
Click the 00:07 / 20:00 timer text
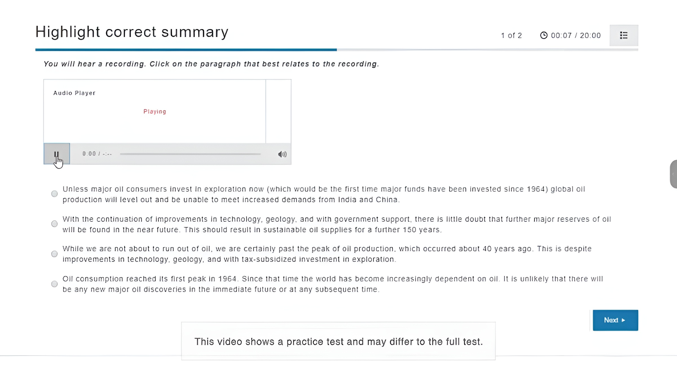coord(576,36)
